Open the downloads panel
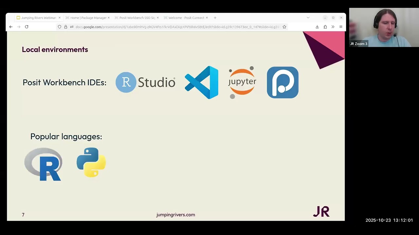Screen dimensions: 419x235 pyautogui.click(x=317, y=27)
